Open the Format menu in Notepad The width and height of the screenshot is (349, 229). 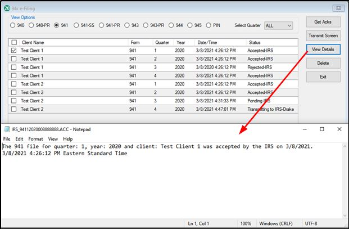[x=35, y=138]
